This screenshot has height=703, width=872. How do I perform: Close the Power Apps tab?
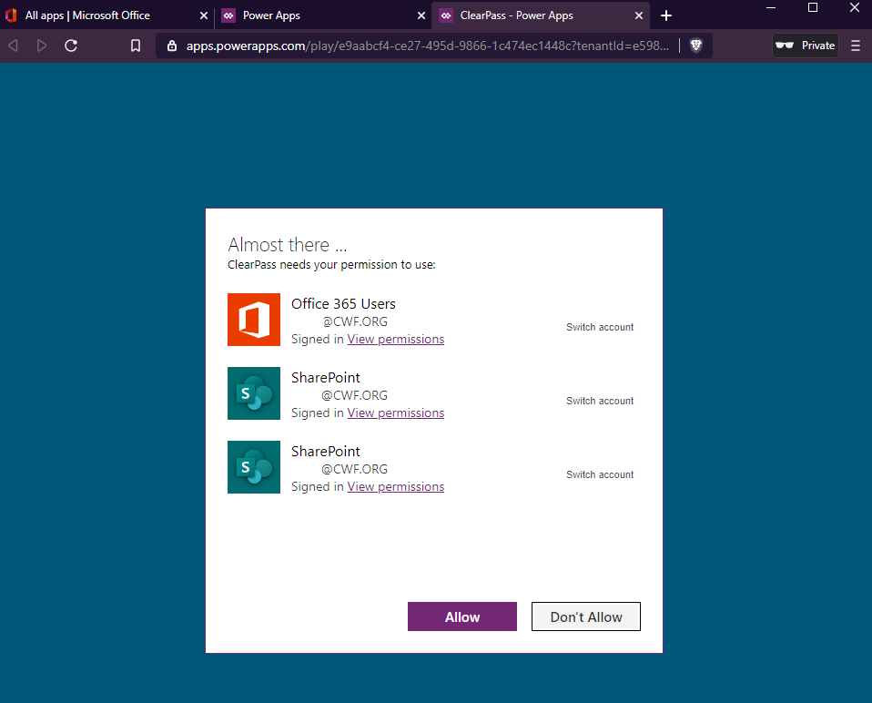point(421,15)
